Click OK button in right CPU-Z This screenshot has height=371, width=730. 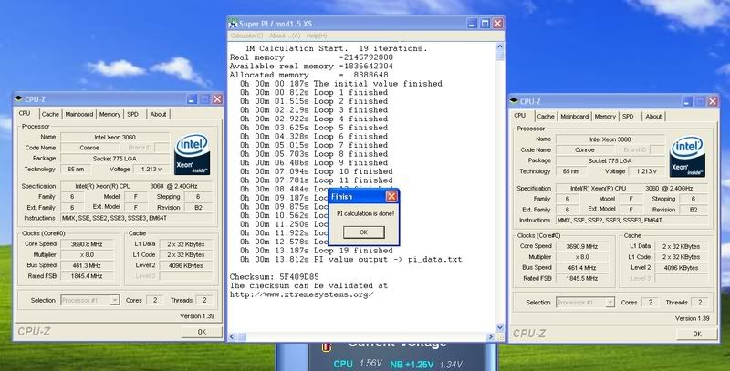697,334
